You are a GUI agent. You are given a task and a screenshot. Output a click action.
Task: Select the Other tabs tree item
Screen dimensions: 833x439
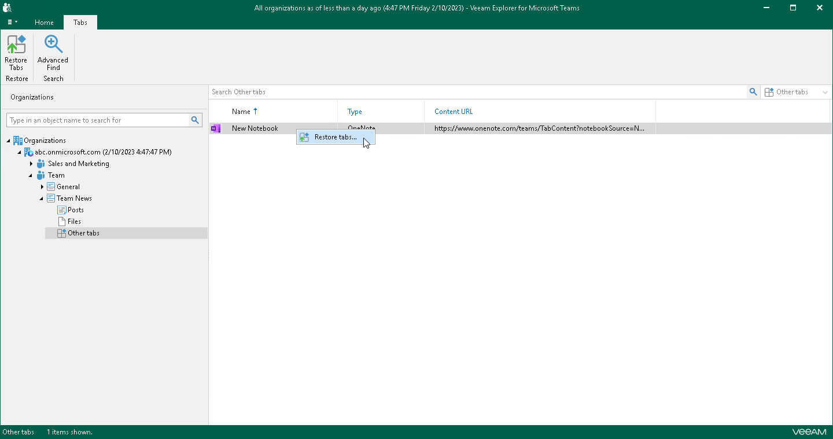(83, 233)
